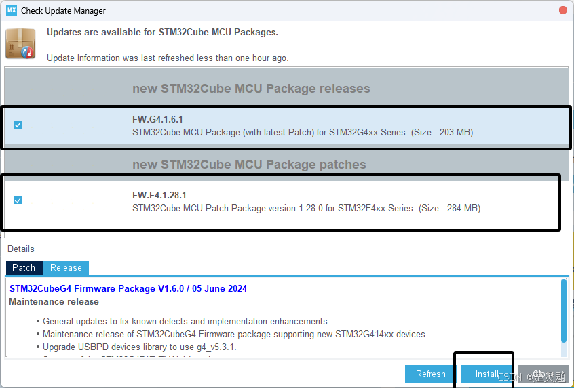Switch to the Patch details tab

(x=24, y=267)
